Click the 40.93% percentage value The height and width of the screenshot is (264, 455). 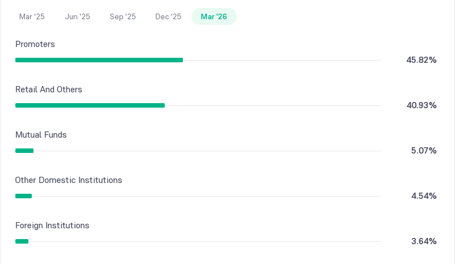tap(421, 105)
